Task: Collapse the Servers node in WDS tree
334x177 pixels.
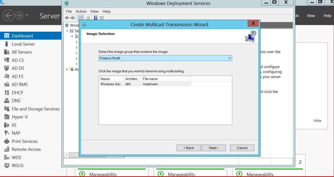Action: (67, 31)
